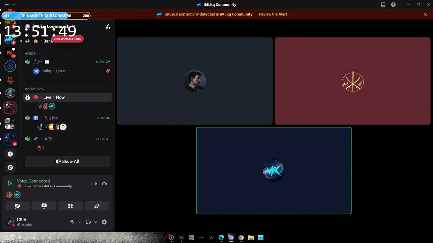Select user iMLkq in Quran channel
433x243 pixels.
click(x=67, y=71)
